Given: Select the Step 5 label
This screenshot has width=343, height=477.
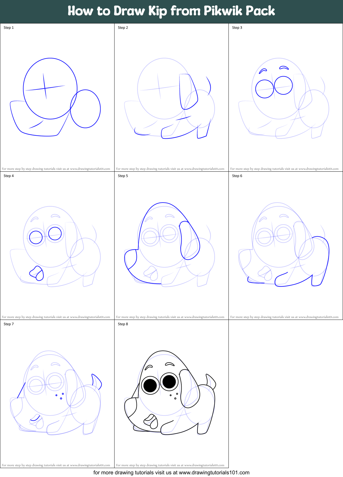Looking at the screenshot, I should [123, 176].
